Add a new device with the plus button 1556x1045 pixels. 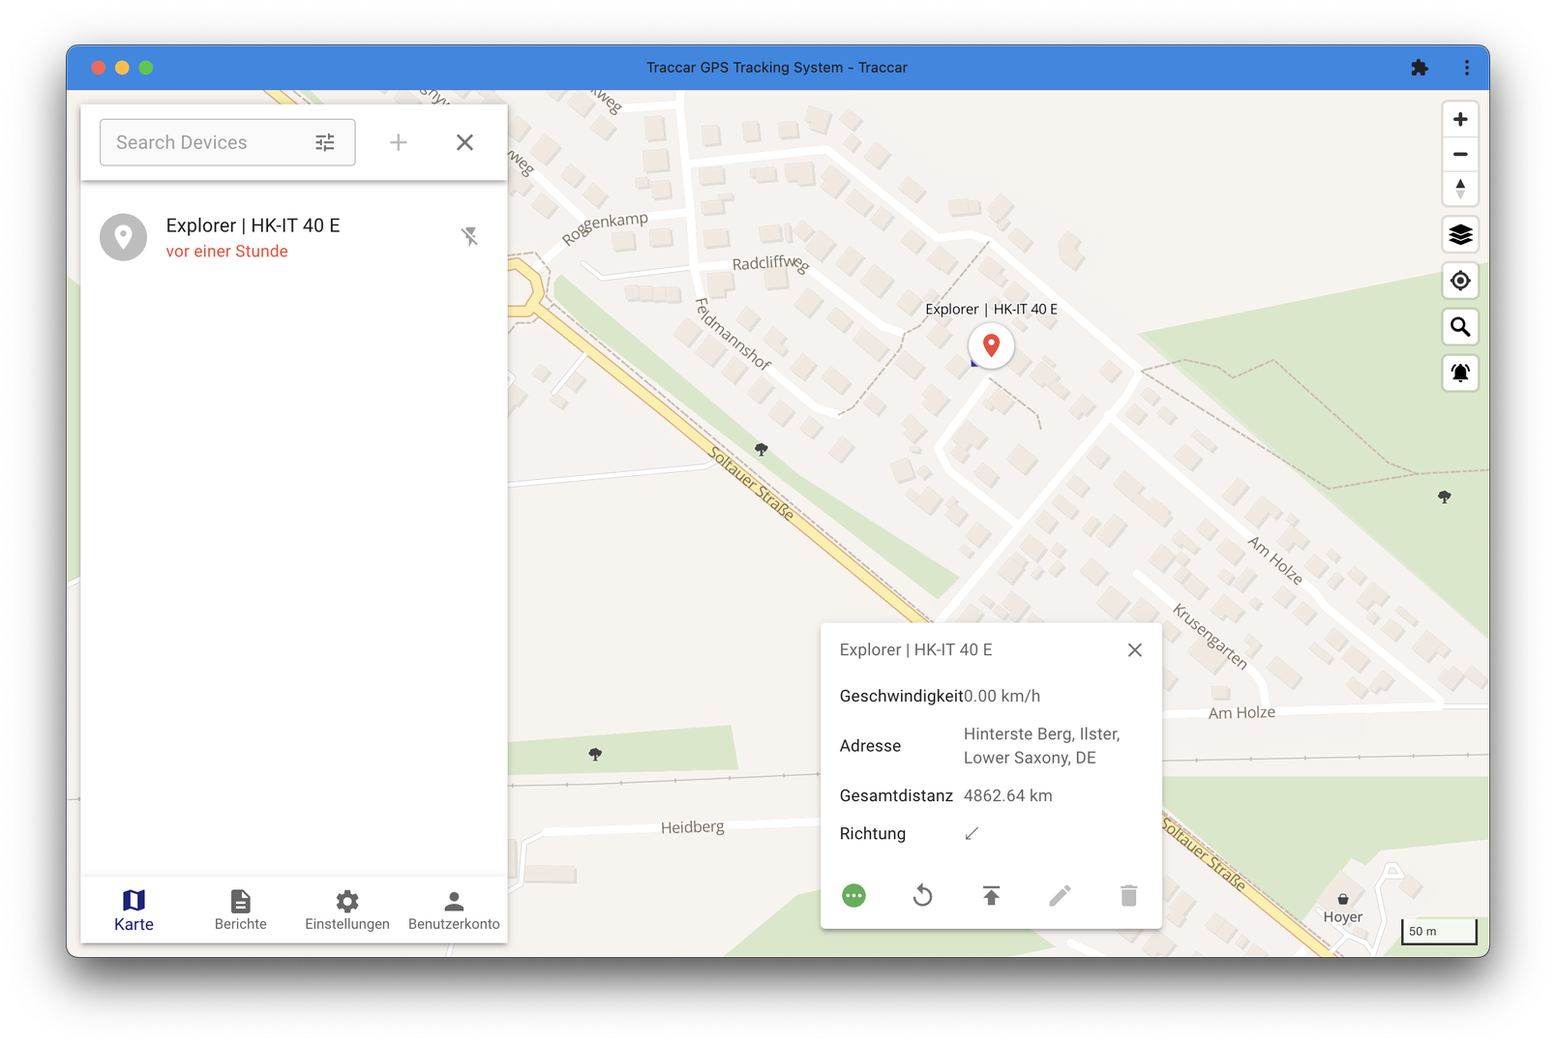pyautogui.click(x=398, y=142)
